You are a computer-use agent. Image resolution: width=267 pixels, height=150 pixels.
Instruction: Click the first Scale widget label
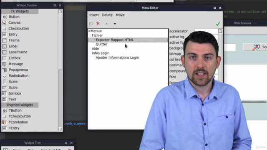point(13,82)
